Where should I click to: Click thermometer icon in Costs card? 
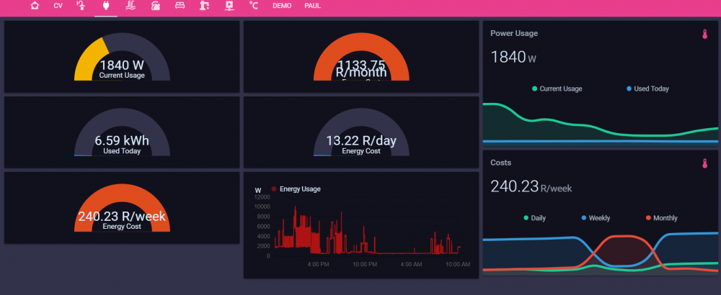coord(704,163)
